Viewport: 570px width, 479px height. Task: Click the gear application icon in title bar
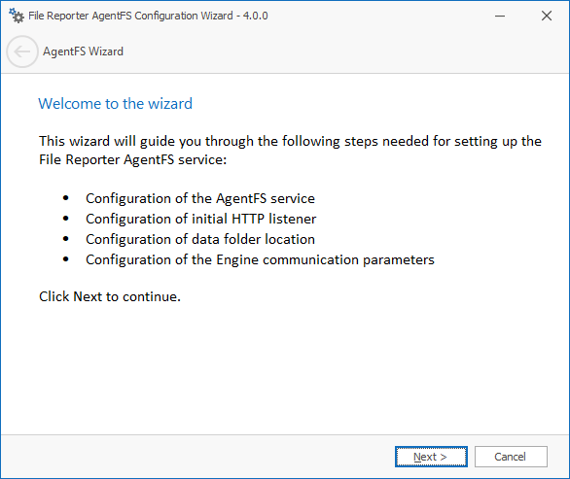(17, 16)
